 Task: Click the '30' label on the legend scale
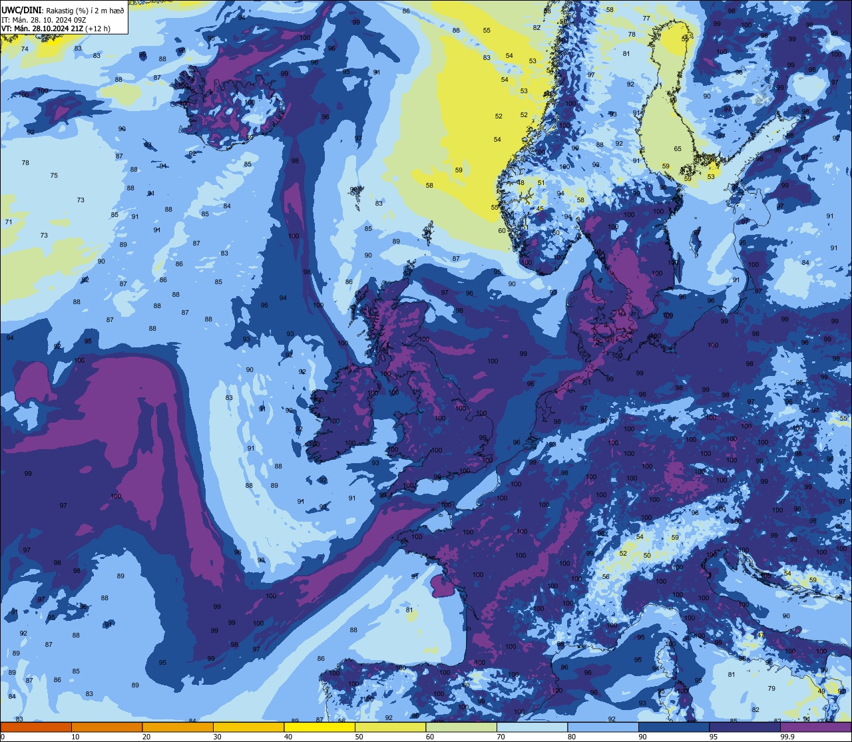point(217,737)
